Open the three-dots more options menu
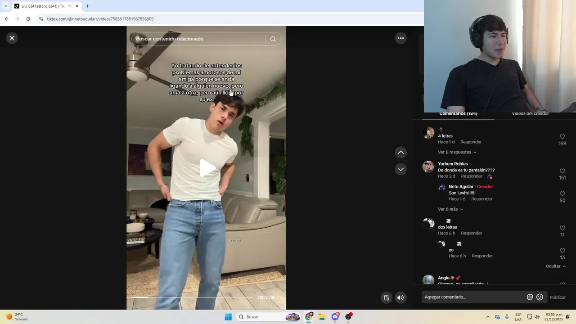The height and width of the screenshot is (324, 576). pos(400,38)
